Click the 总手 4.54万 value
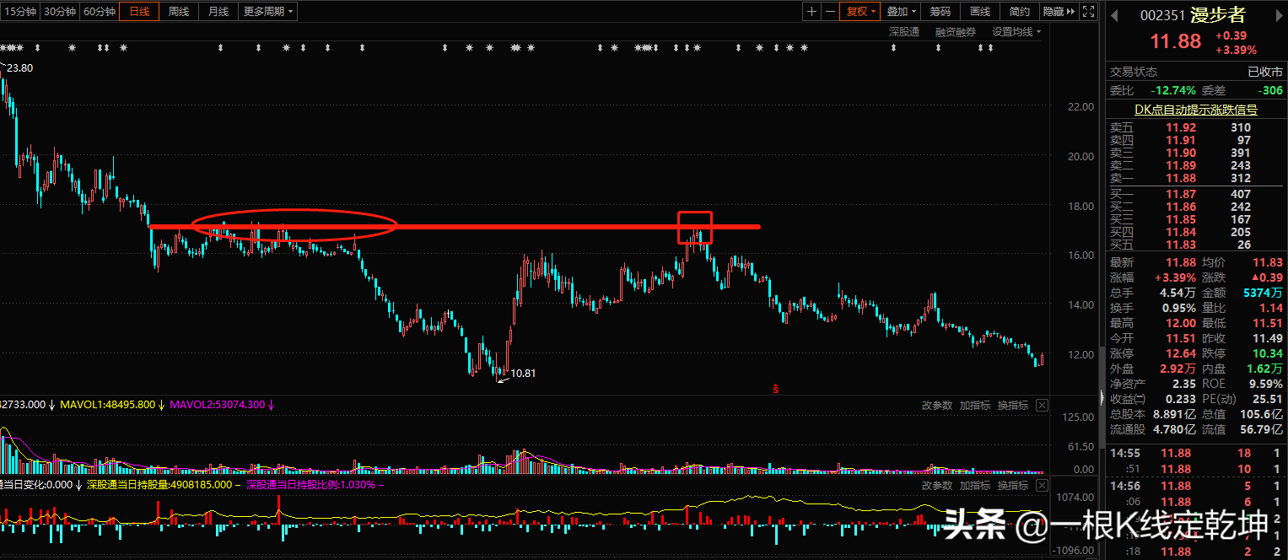Viewport: 1288px width, 560px height. click(1178, 293)
